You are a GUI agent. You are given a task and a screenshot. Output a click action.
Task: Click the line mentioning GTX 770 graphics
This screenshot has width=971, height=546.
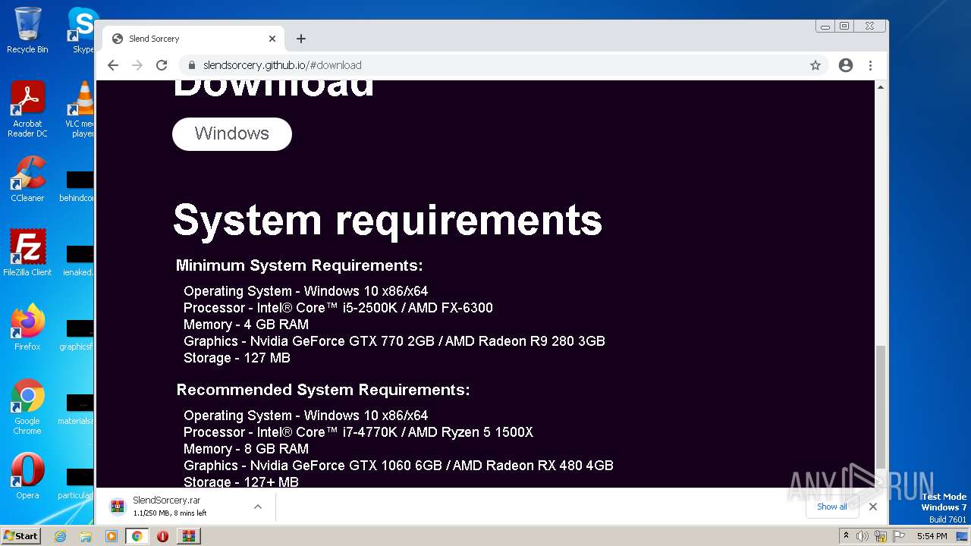coord(394,341)
